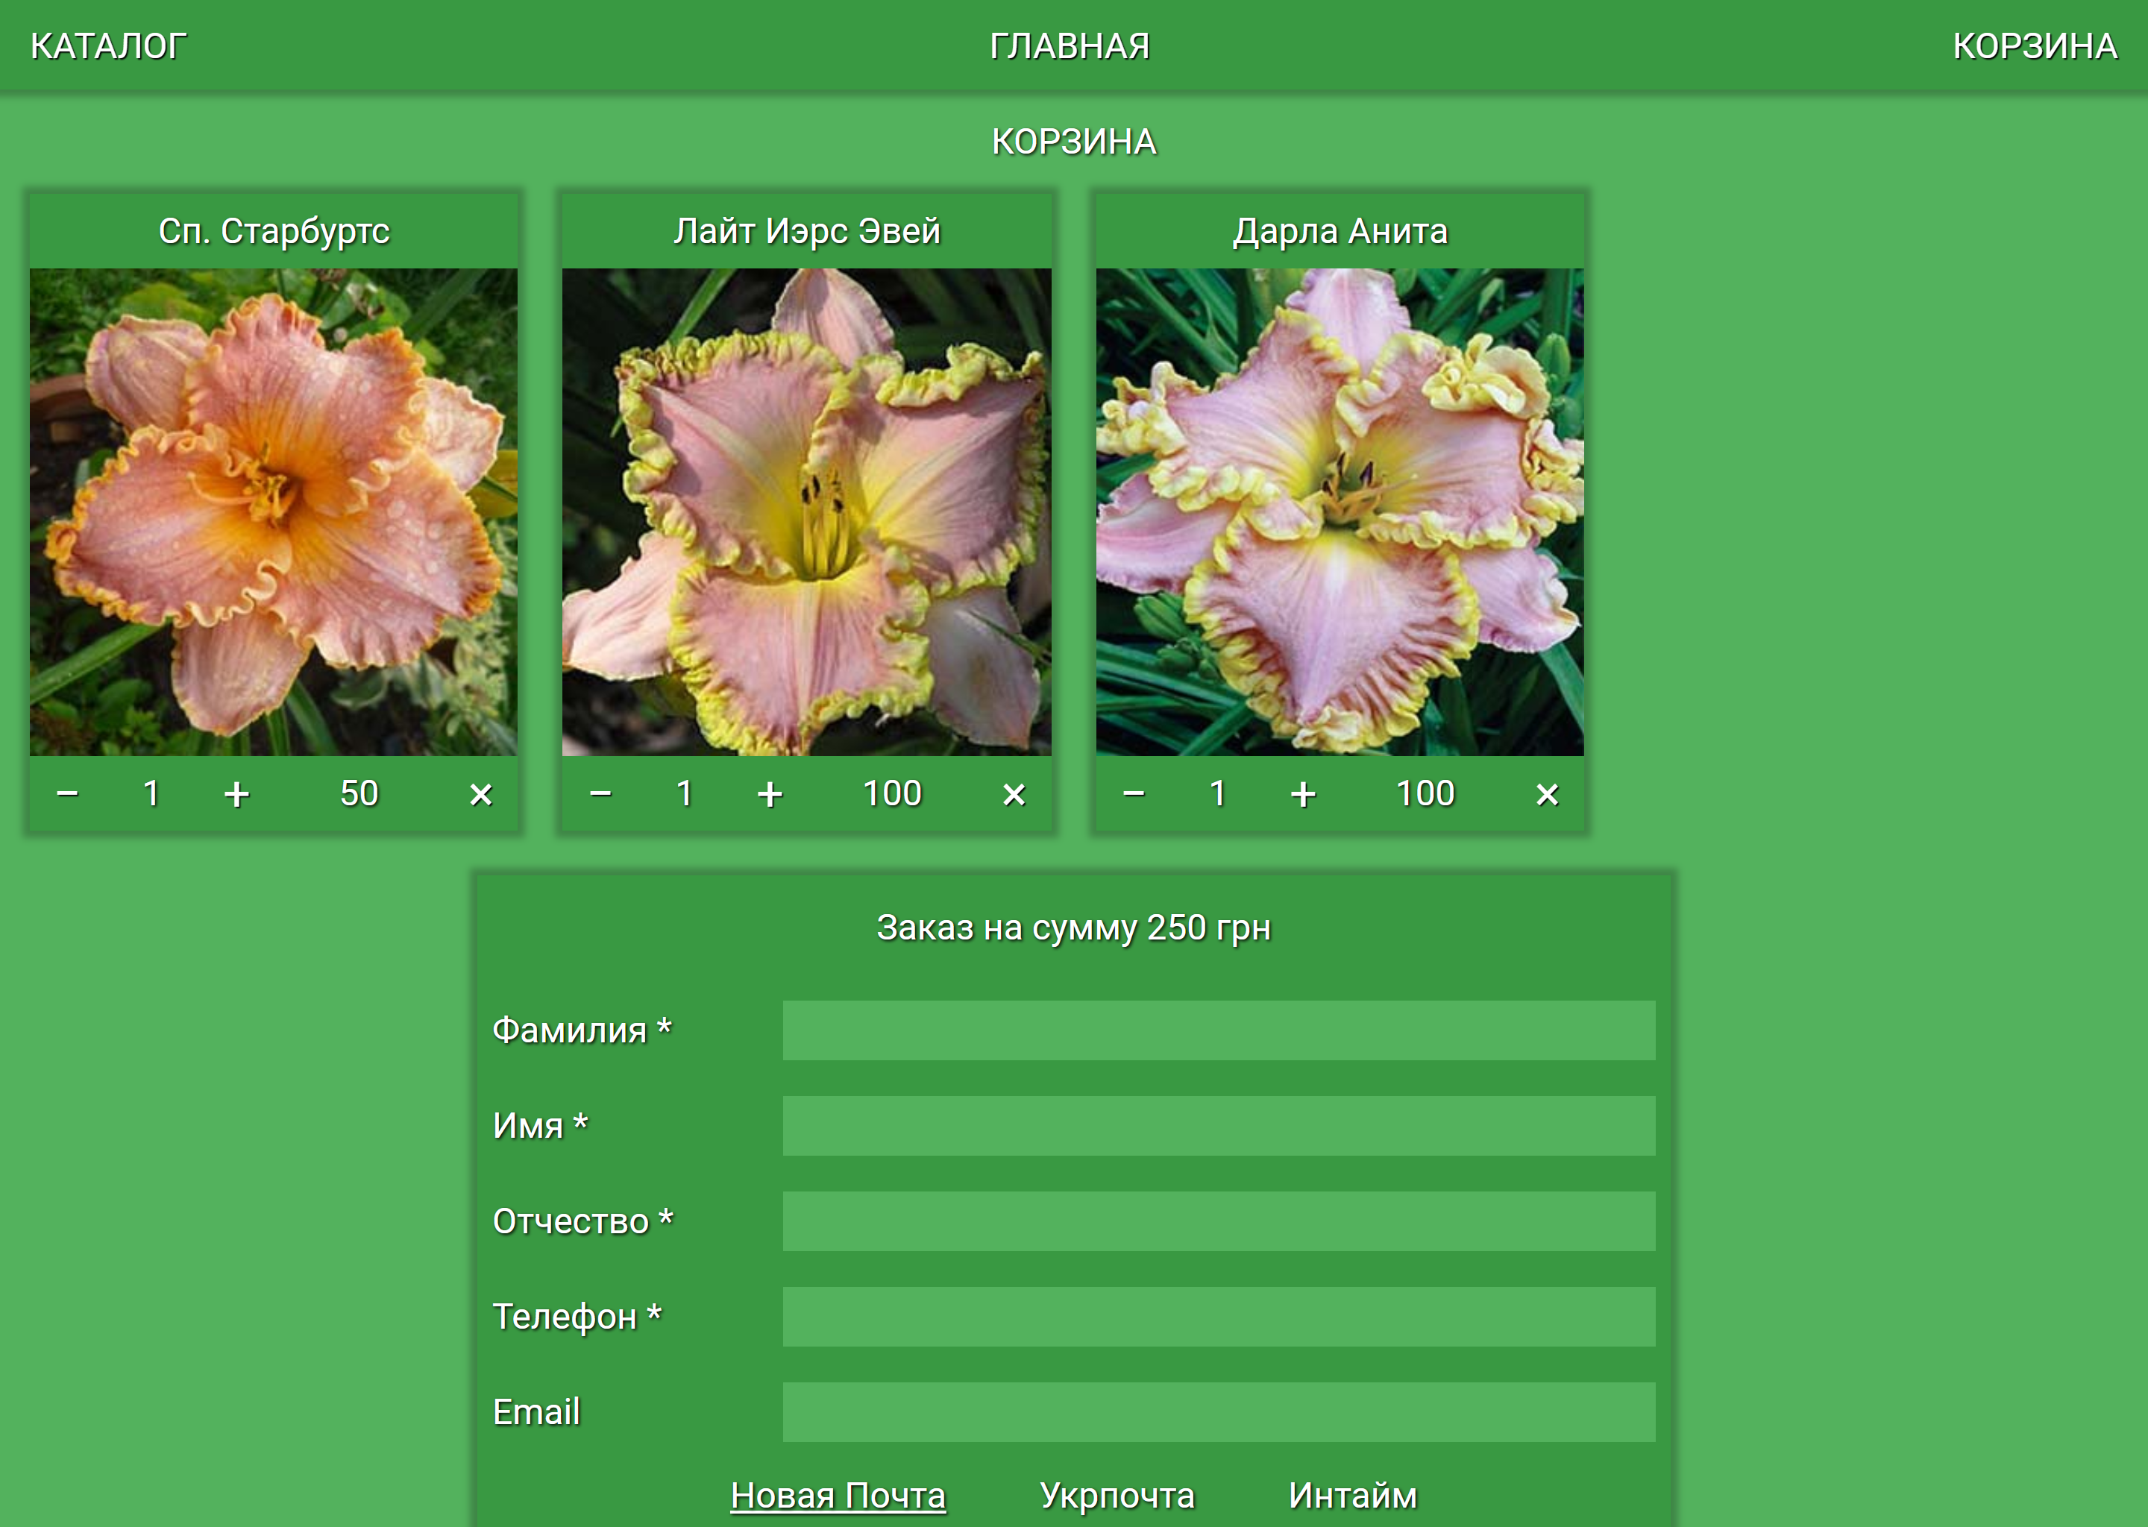Select Интайм delivery option

[1352, 1495]
